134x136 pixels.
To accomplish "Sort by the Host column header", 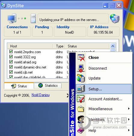I will click(x=30, y=46).
